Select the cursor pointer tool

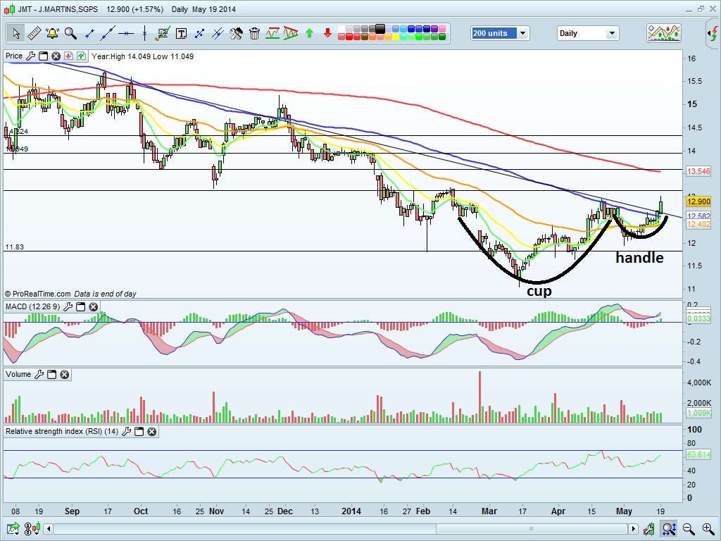[15, 33]
